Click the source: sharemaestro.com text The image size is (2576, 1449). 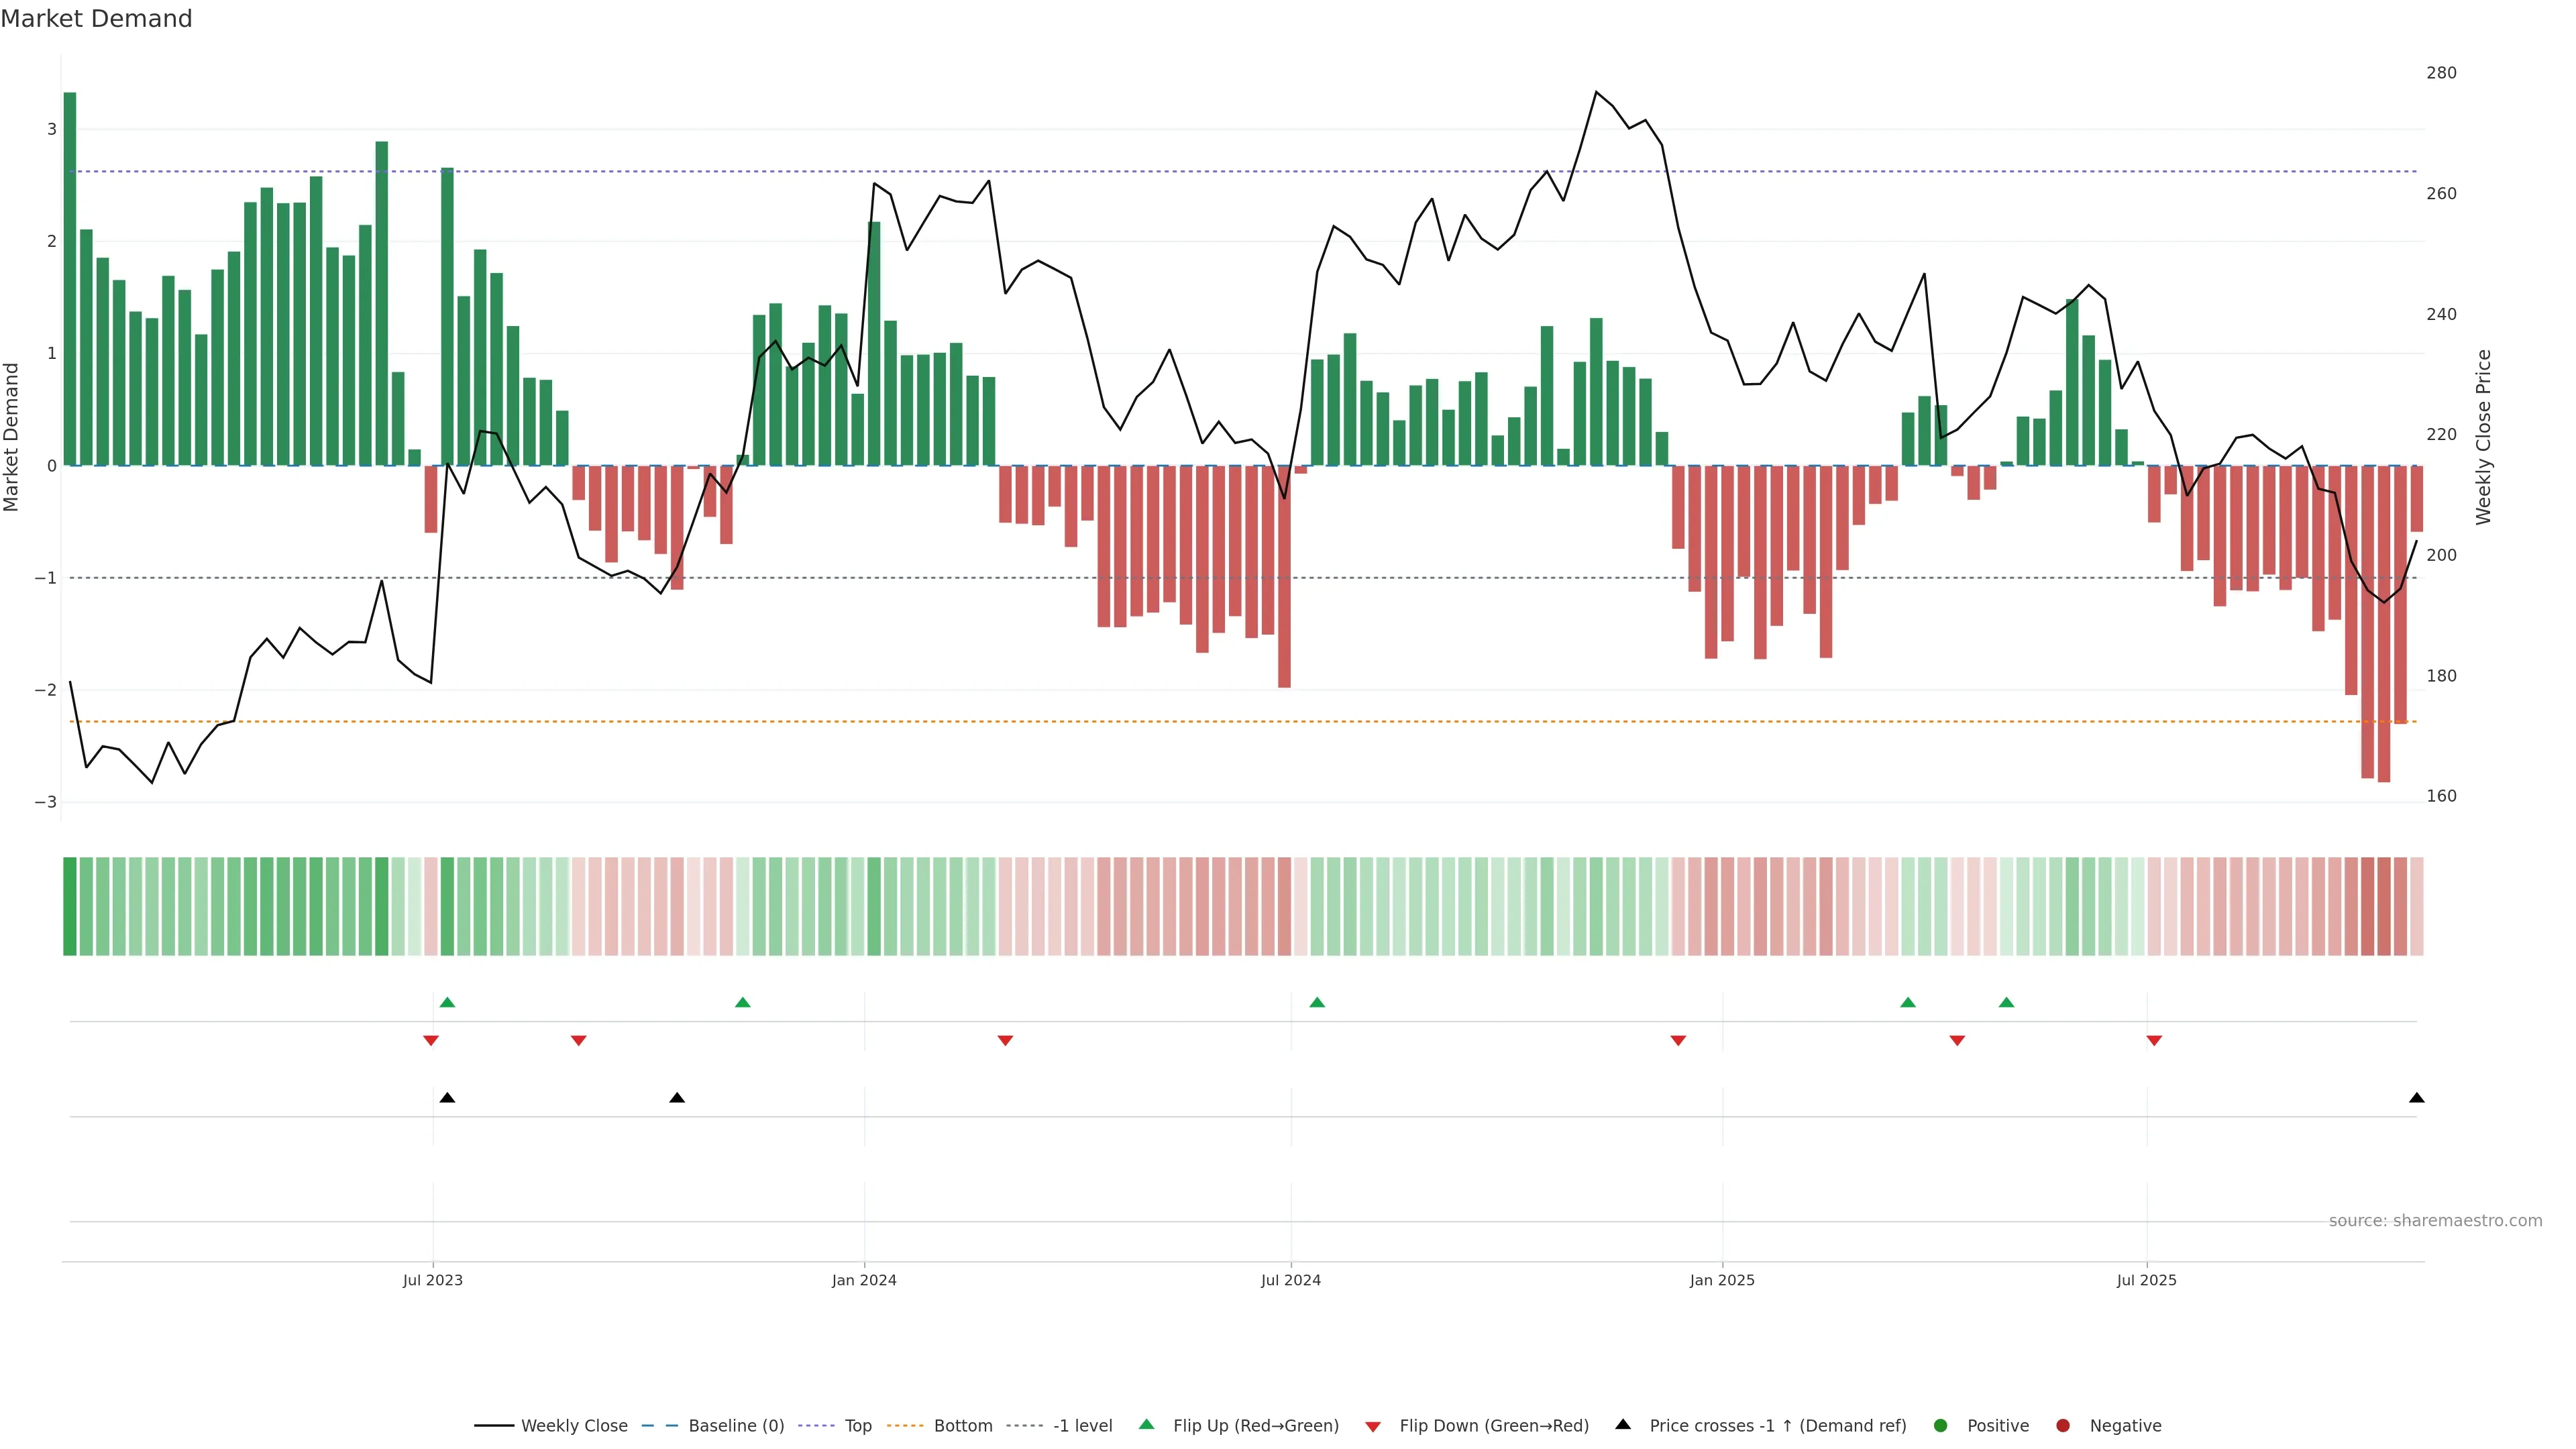tap(2435, 1221)
